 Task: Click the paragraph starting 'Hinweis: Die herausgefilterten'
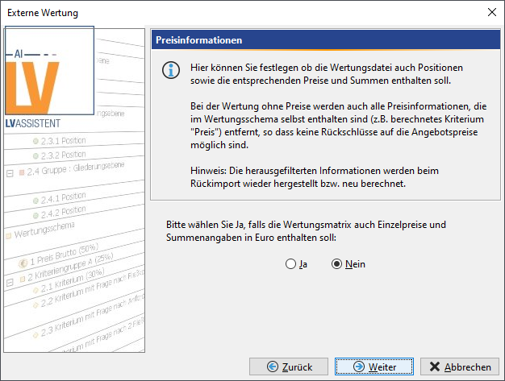tap(315, 177)
